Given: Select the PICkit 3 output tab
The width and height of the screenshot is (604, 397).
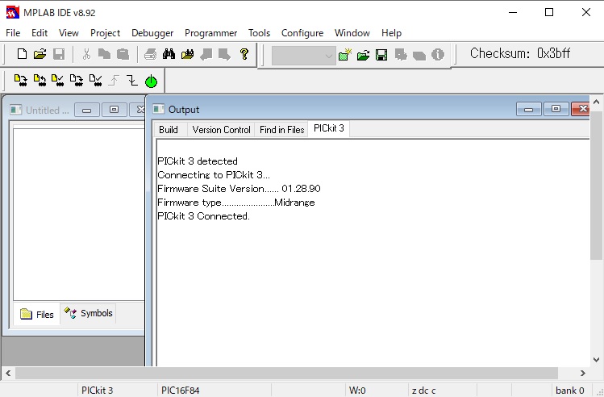Looking at the screenshot, I should (x=328, y=128).
